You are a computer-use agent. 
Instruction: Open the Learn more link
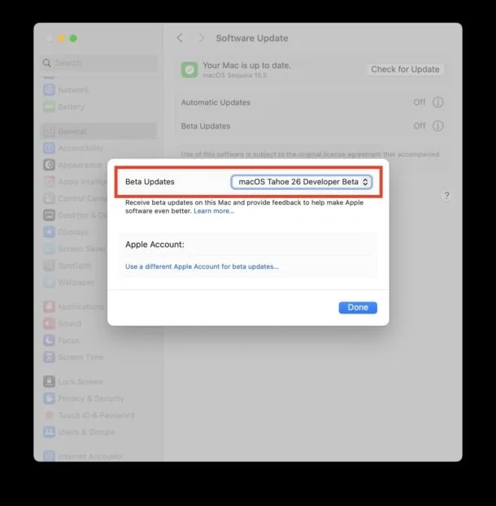click(x=214, y=211)
